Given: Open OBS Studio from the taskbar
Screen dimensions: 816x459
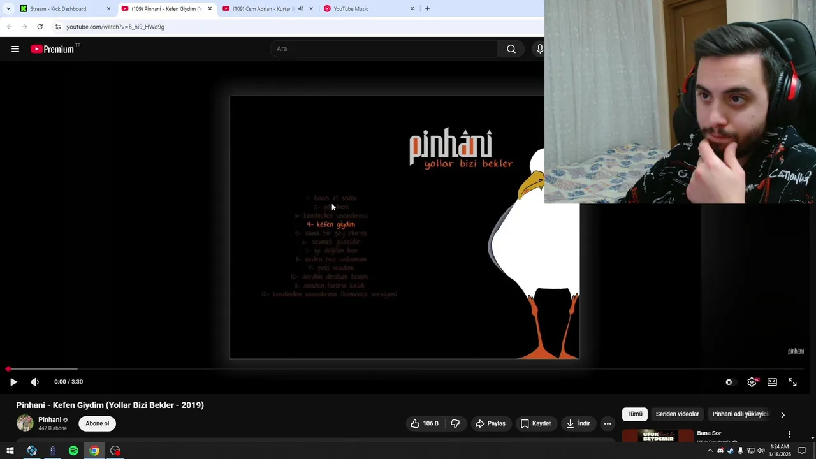Looking at the screenshot, I should (115, 451).
